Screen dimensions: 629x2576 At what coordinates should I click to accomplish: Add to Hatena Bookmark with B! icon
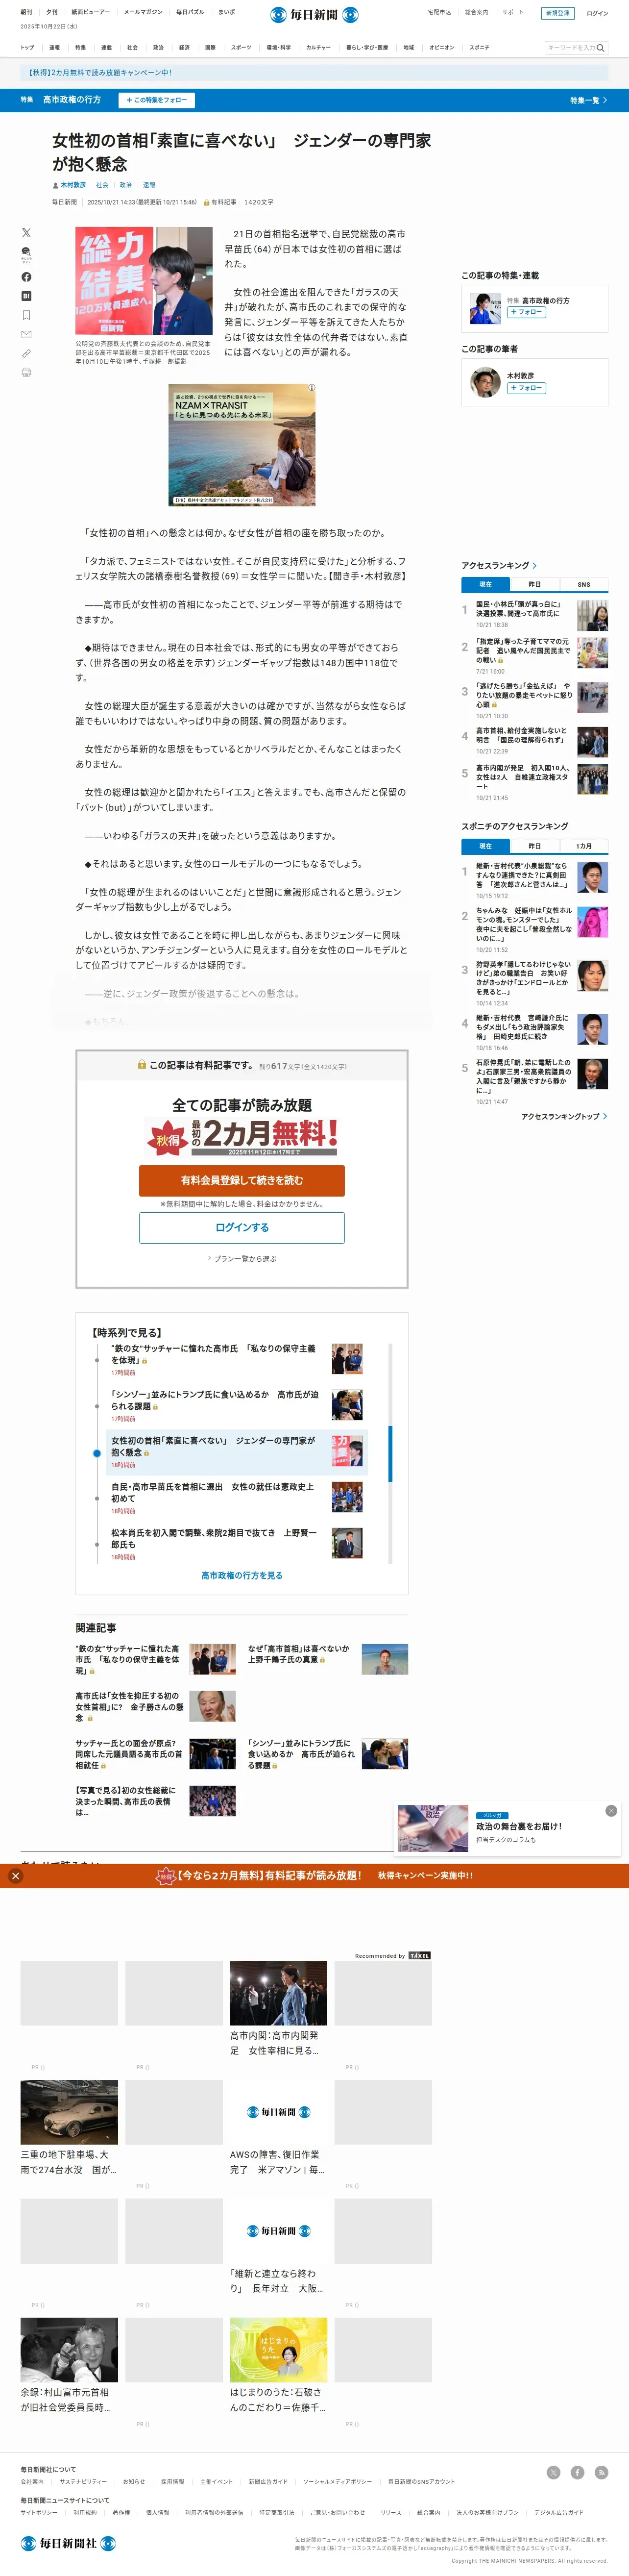pos(26,296)
